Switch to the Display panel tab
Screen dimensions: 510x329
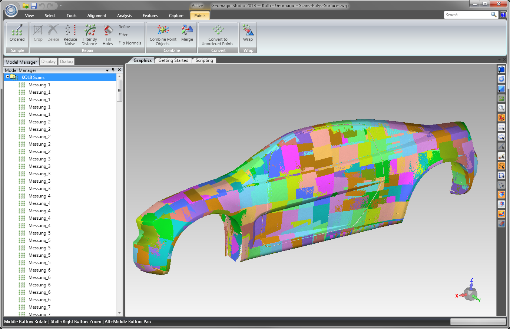click(x=49, y=62)
